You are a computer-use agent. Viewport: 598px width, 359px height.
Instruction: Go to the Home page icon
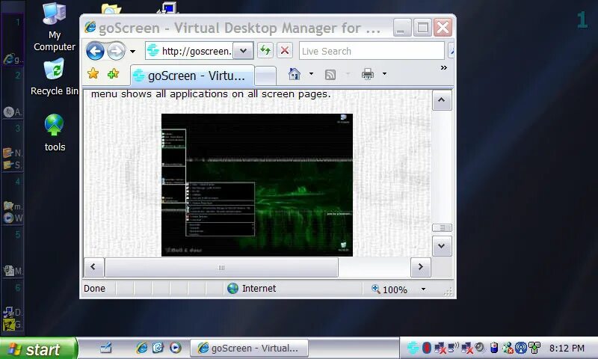click(x=294, y=73)
